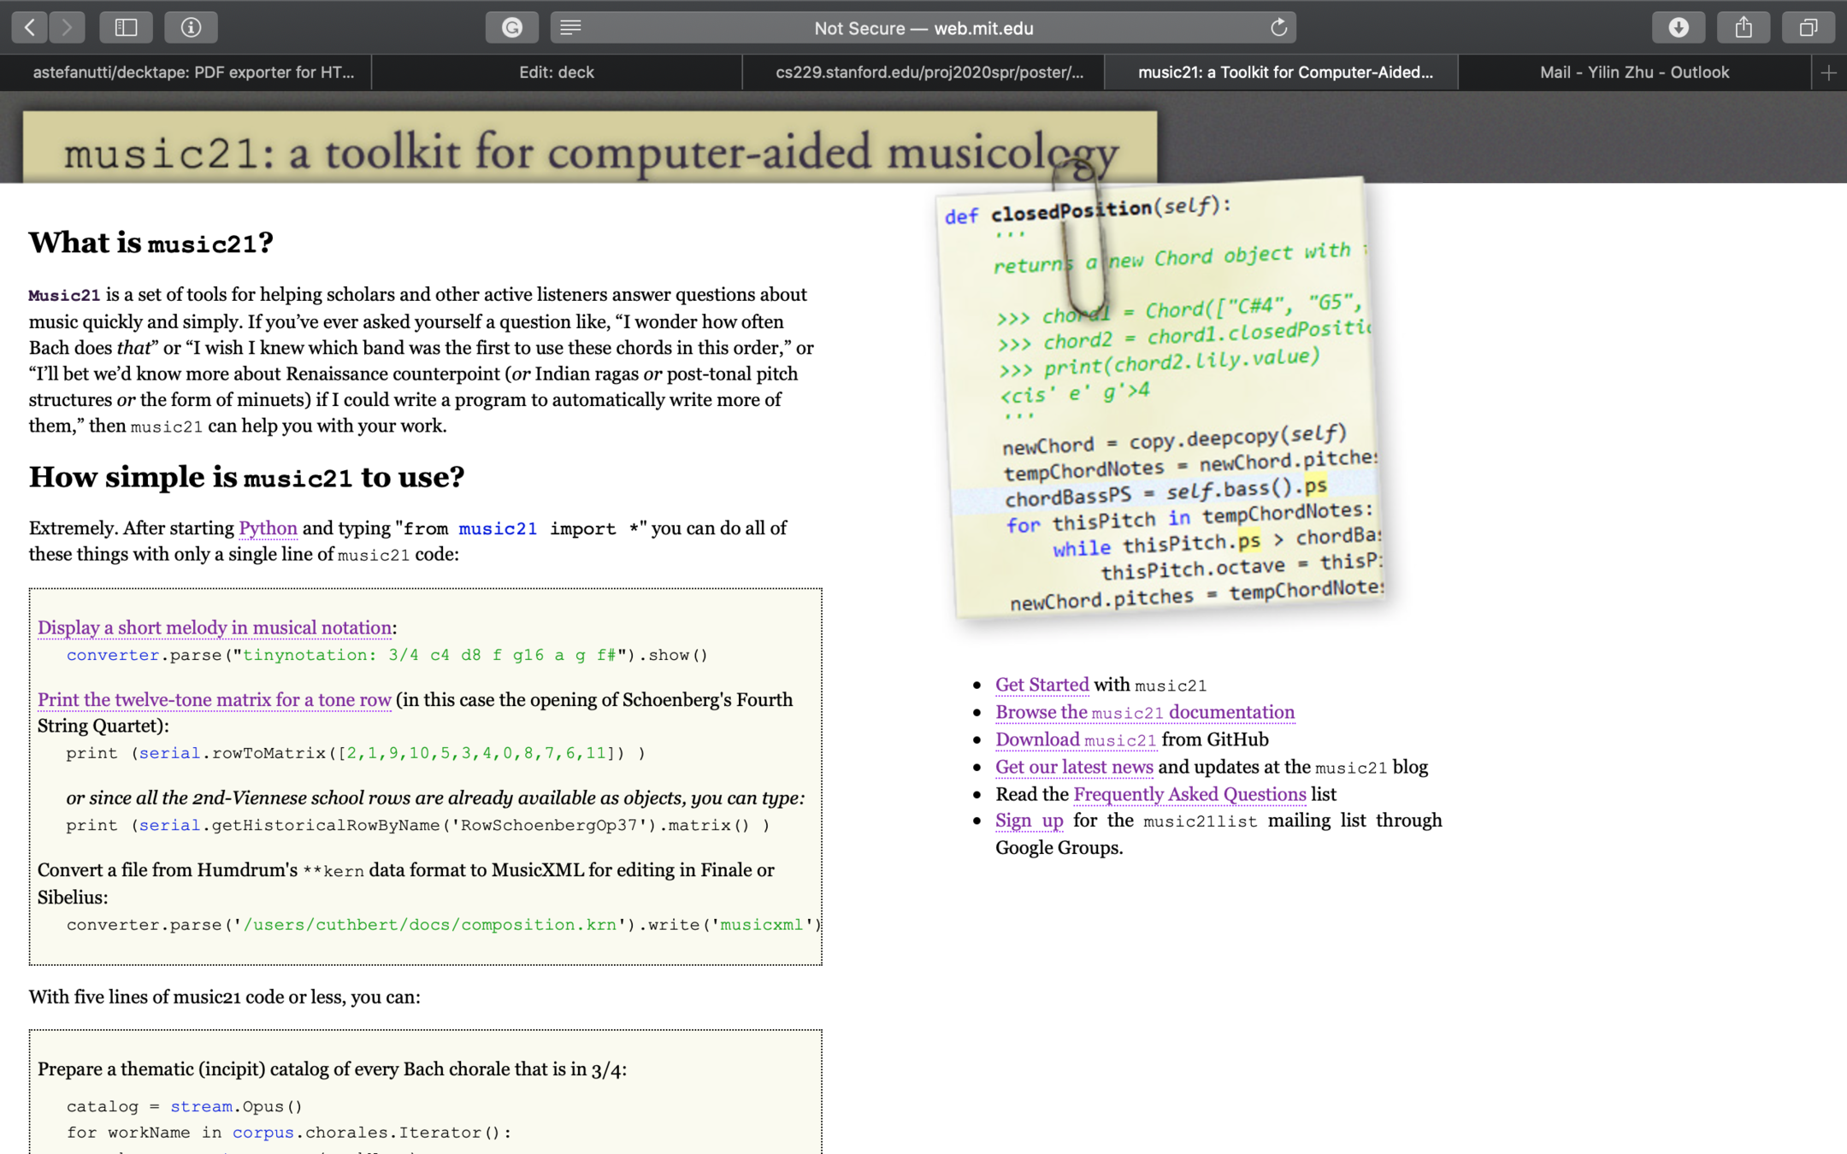Click the closedPosition code snippet image
Viewport: 1847px width, 1154px height.
pyautogui.click(x=1163, y=402)
